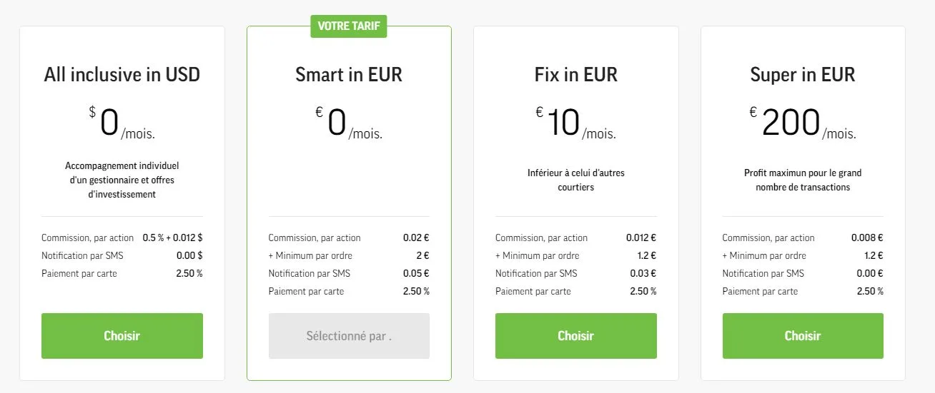Choose the Fix in EUR plan

575,336
